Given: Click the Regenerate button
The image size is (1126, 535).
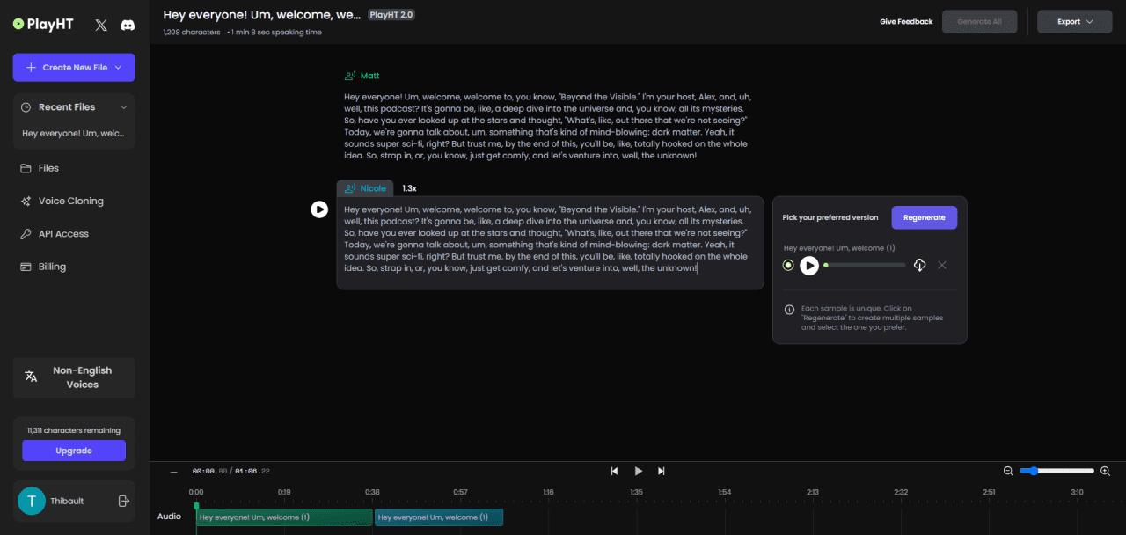Looking at the screenshot, I should [924, 217].
